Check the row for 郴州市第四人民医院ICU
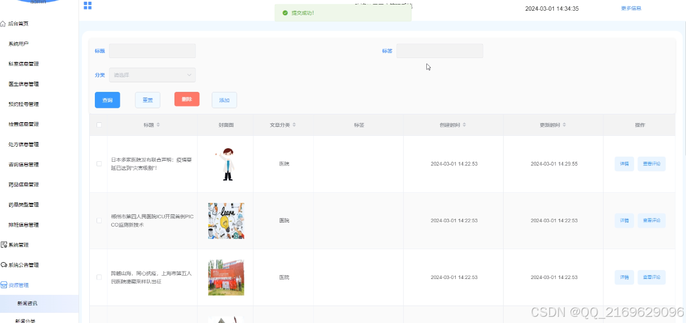 pos(99,220)
